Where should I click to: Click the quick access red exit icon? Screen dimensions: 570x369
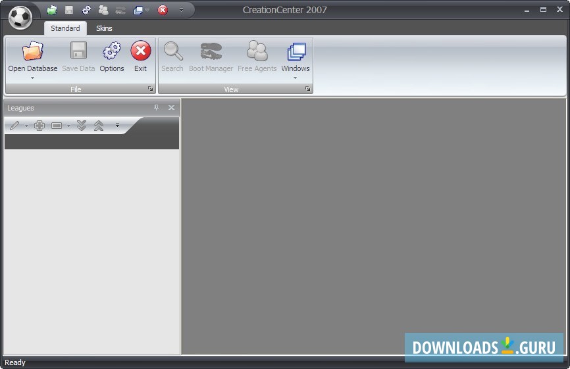pyautogui.click(x=163, y=10)
